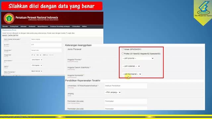Click the Tempat Lahir input field
This screenshot has height=119, width=212.
point(46,50)
